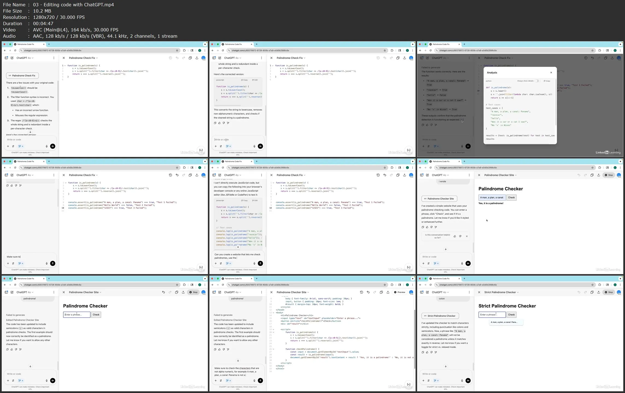Send 'Make sure to check the characters' message
The image size is (625, 393).
click(260, 380)
